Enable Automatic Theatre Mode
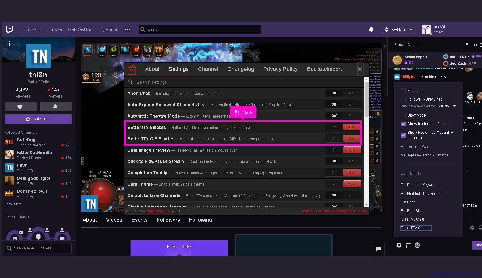Image resolution: width=482 pixels, height=278 pixels. 351,116
